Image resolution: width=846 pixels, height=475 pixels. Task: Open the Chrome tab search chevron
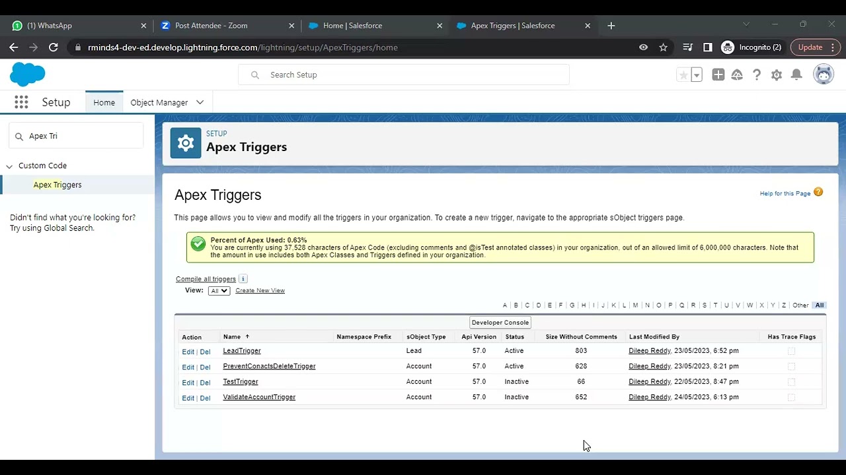[746, 25]
